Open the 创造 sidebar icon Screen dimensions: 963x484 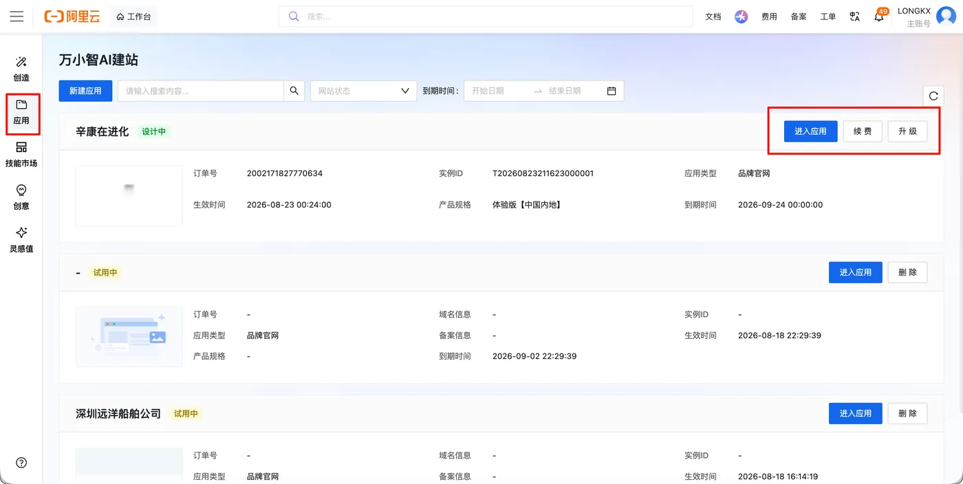[x=21, y=69]
